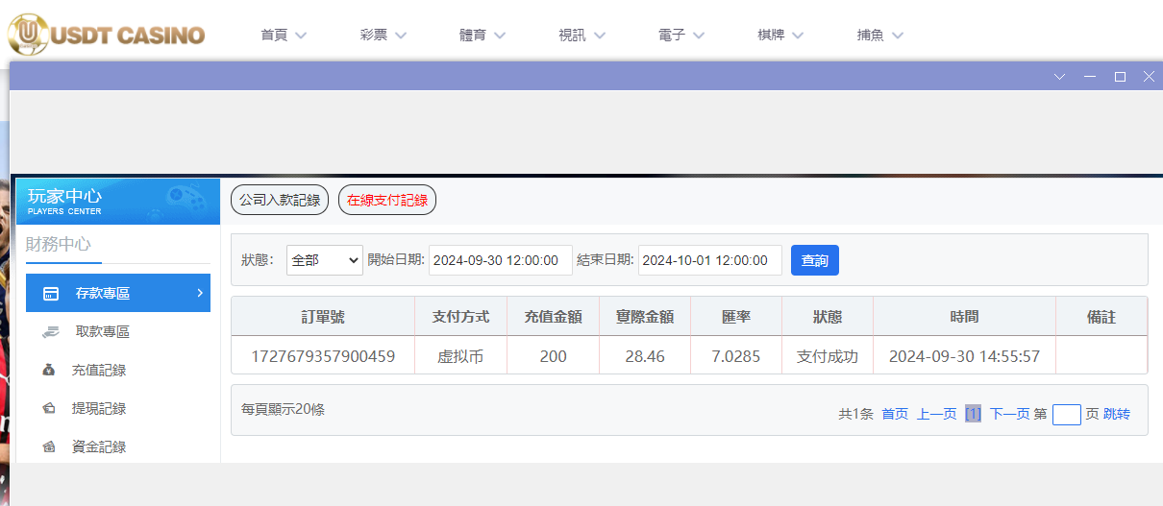Click the 存款專區 card icon in sidebar

coord(52,294)
